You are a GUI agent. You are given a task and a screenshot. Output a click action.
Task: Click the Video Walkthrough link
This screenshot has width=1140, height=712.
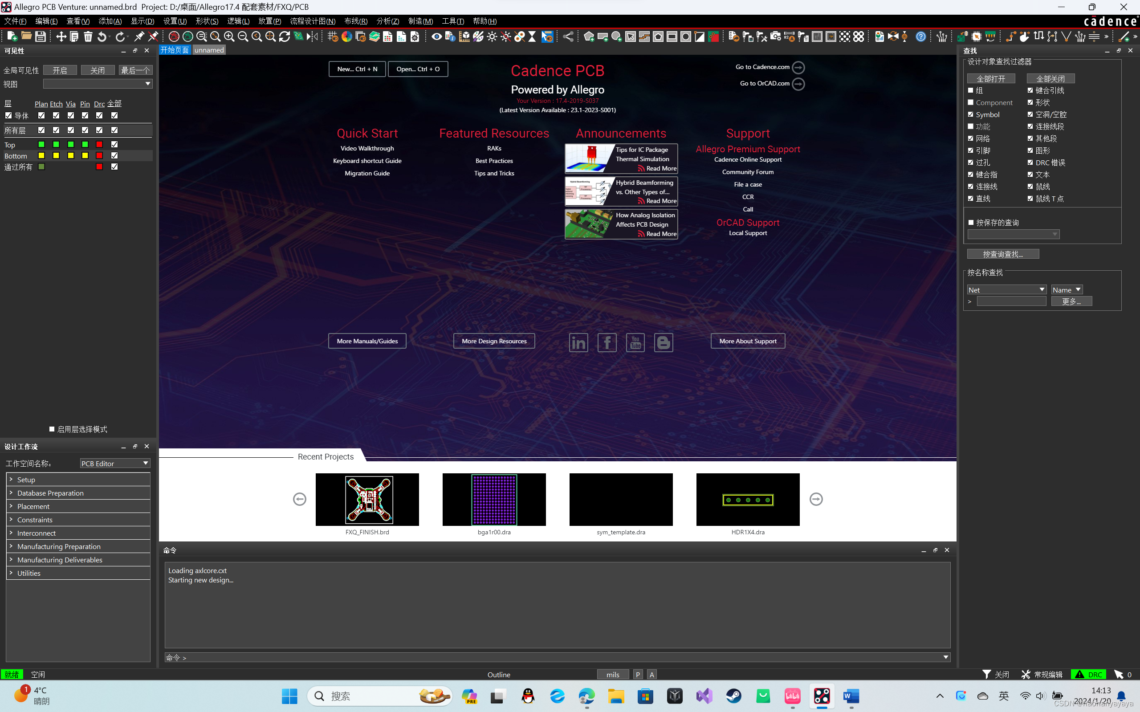[x=367, y=148]
